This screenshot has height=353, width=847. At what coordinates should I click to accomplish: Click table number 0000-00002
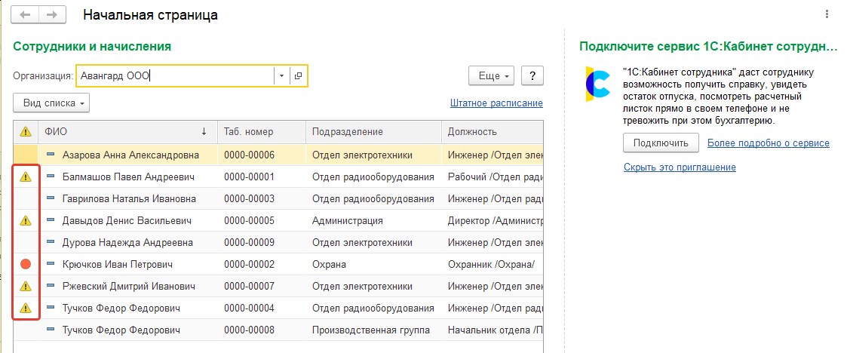[x=249, y=264]
